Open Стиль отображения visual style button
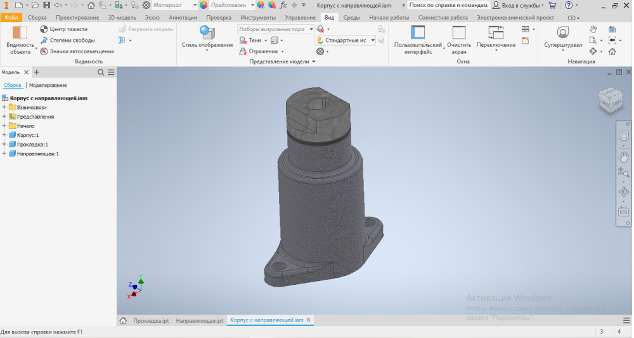This screenshot has width=634, height=338. pos(207,37)
